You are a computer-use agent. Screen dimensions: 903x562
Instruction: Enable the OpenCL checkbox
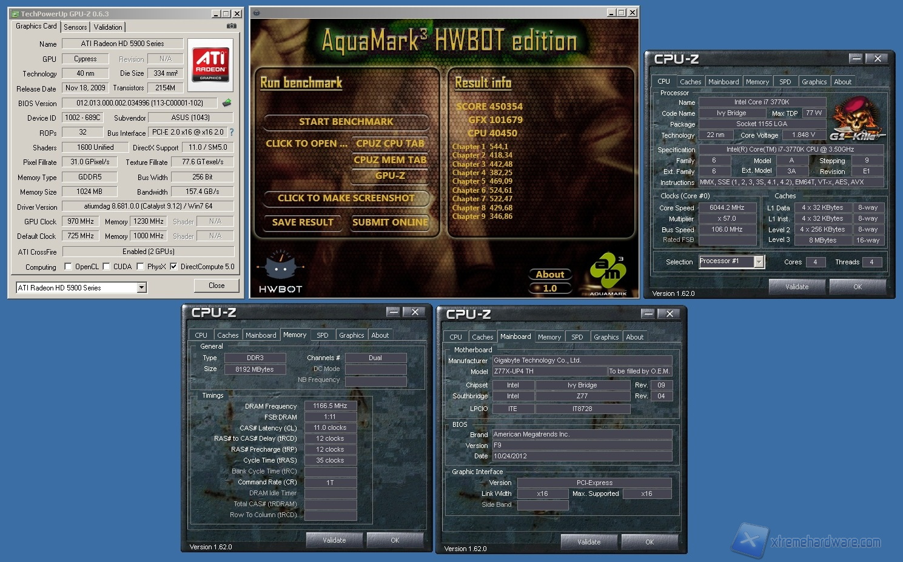(x=69, y=267)
